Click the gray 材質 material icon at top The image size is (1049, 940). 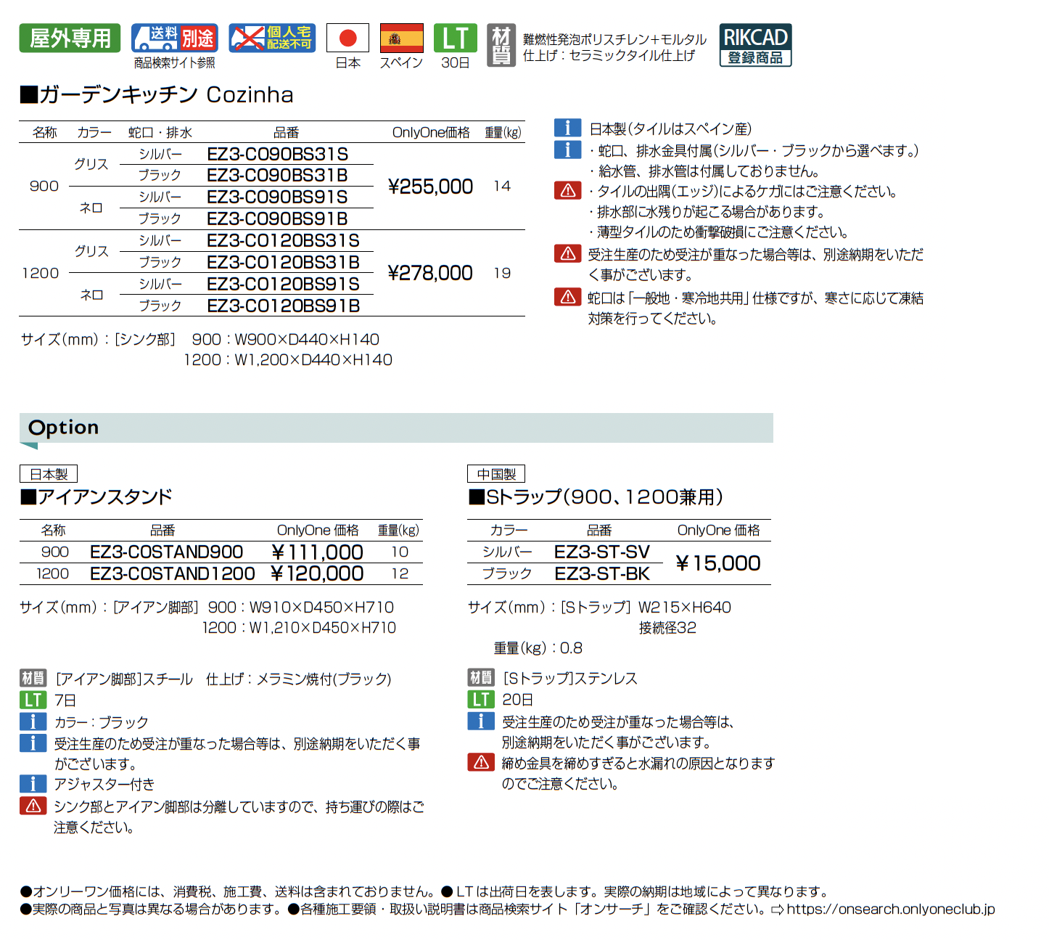(501, 45)
